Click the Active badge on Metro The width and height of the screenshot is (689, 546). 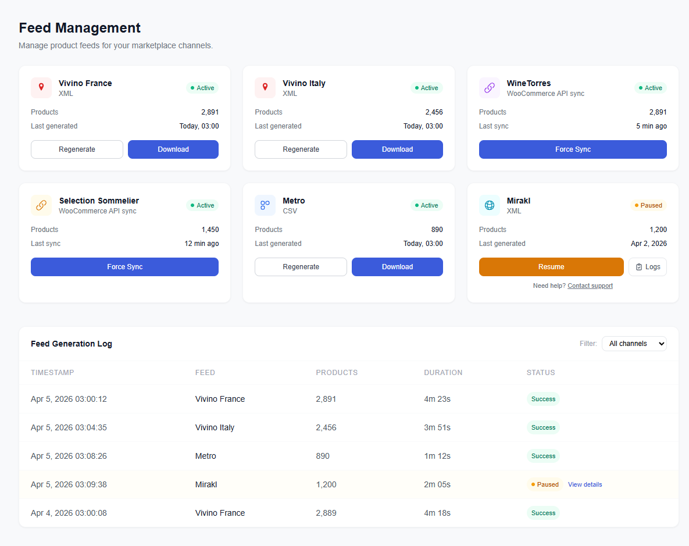point(426,205)
